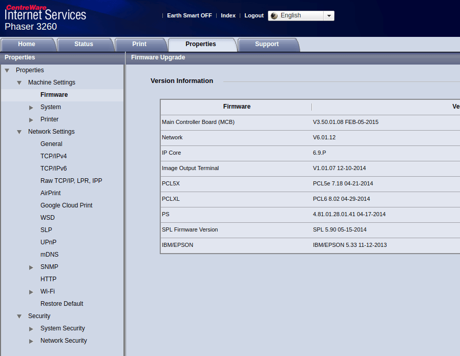Click the Network Security label
Viewport: 460px width, 356px height.
(64, 341)
